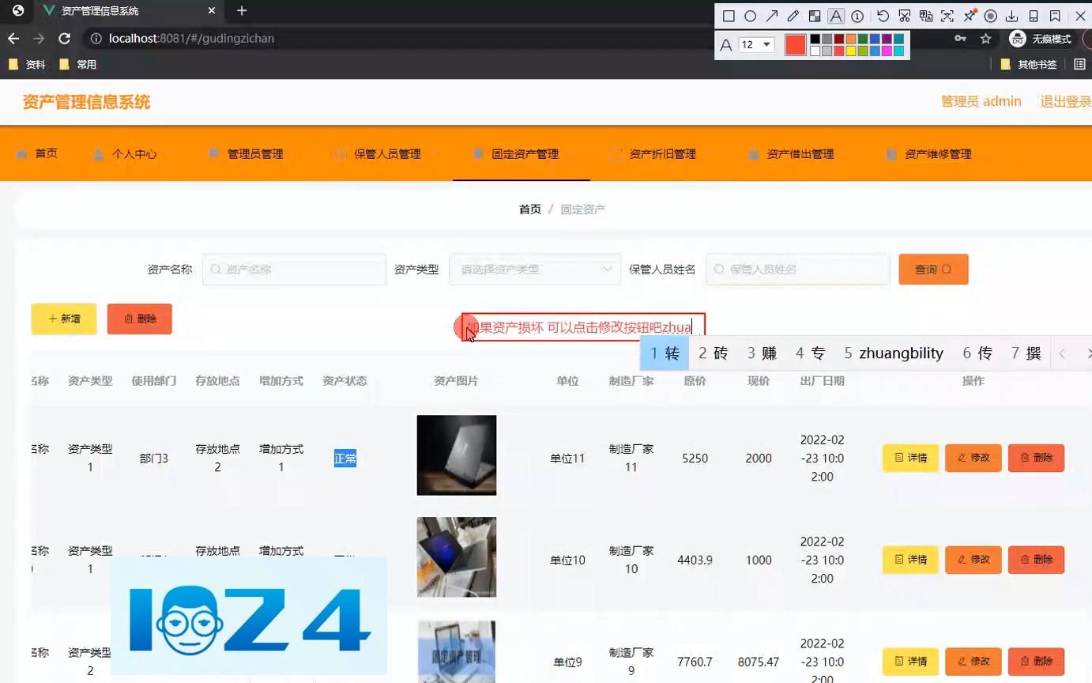Select the text annotation tool

[836, 16]
